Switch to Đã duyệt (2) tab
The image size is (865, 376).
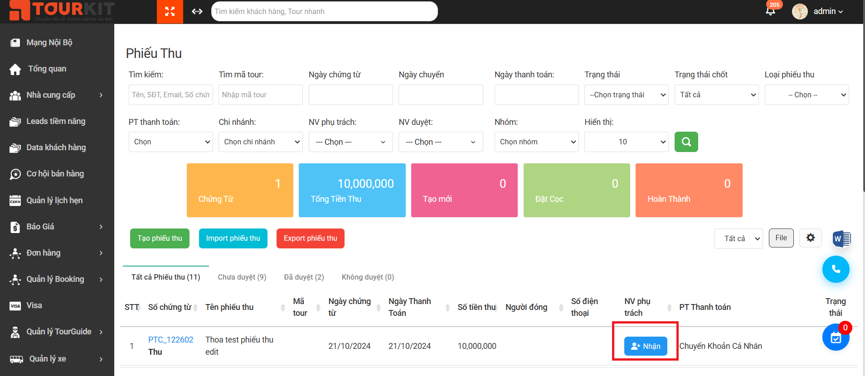click(304, 277)
